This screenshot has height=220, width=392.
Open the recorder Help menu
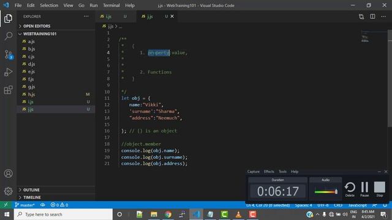(x=295, y=171)
